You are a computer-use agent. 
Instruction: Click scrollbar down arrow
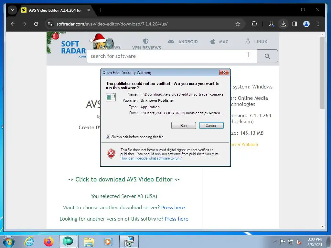click(x=322, y=226)
